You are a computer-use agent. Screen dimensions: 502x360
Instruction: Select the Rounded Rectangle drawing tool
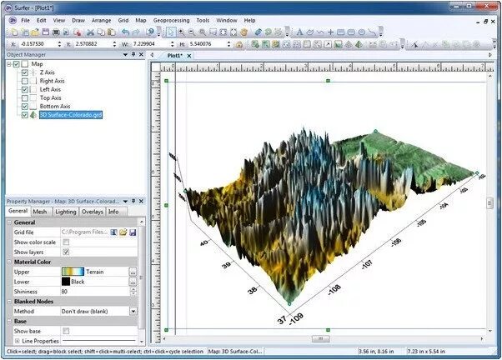351,32
